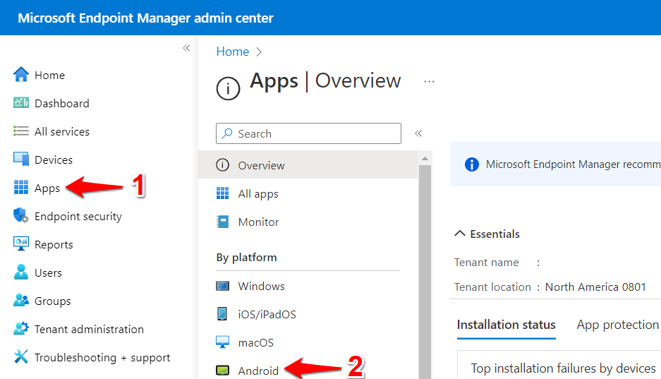Open Endpoint security in left navigation
This screenshot has width=661, height=379.
click(x=78, y=216)
